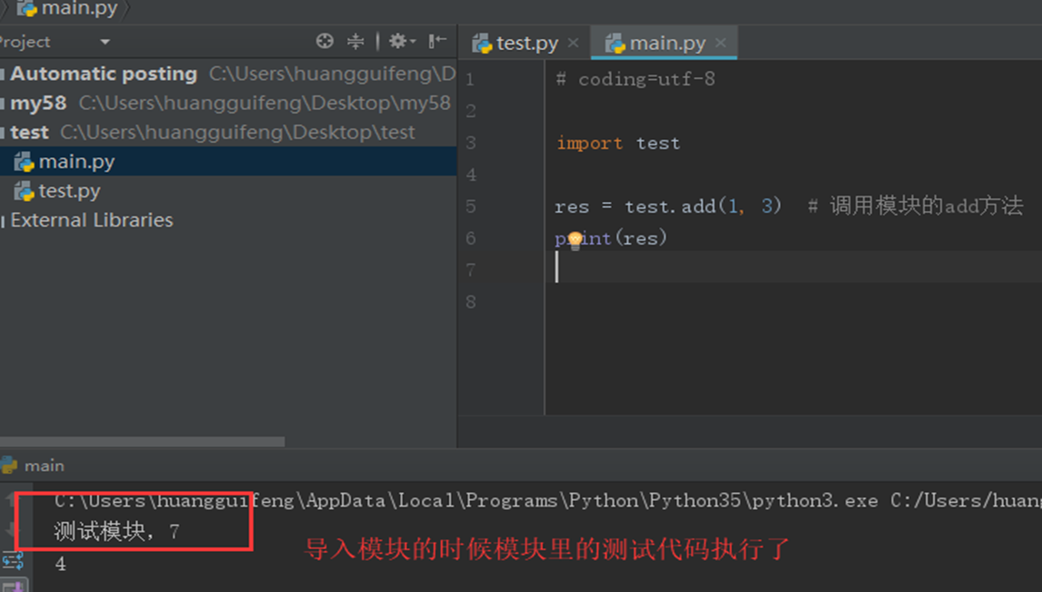Open the lightbulb intention action on print line
The height and width of the screenshot is (592, 1042).
[x=576, y=238]
